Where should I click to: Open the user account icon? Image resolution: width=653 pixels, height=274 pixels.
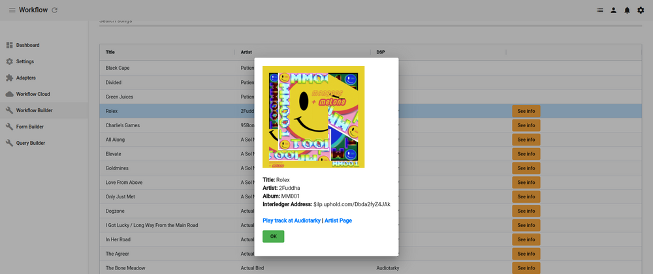[x=614, y=10]
